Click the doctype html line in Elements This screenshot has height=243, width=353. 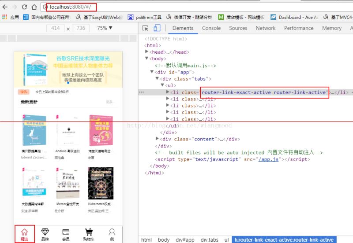coord(166,39)
